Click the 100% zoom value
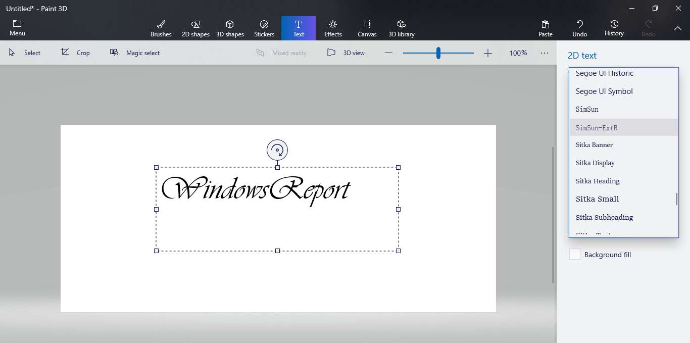 [x=518, y=53]
